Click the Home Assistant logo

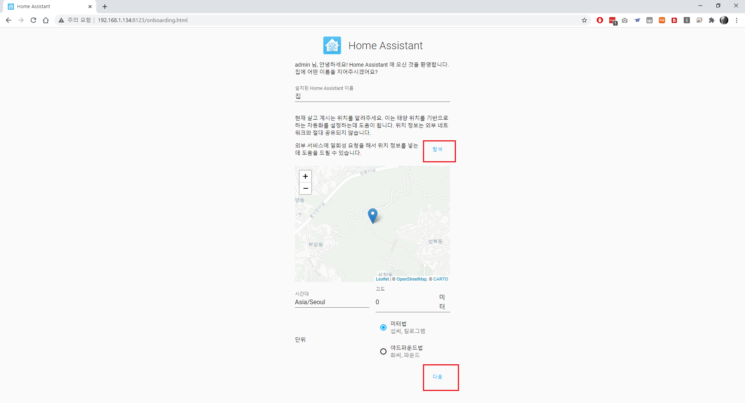pyautogui.click(x=332, y=45)
